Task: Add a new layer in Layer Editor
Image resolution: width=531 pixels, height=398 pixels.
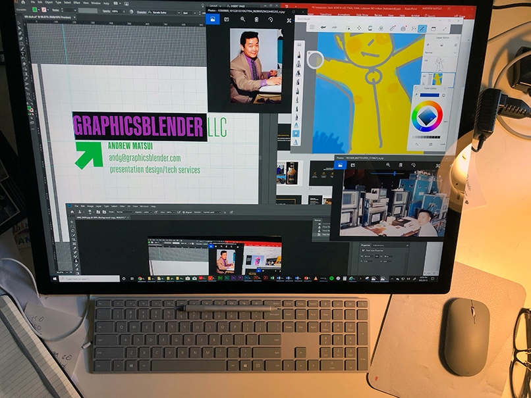Action: coord(428,45)
